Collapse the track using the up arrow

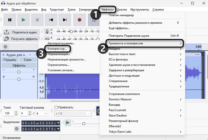(x=30, y=55)
